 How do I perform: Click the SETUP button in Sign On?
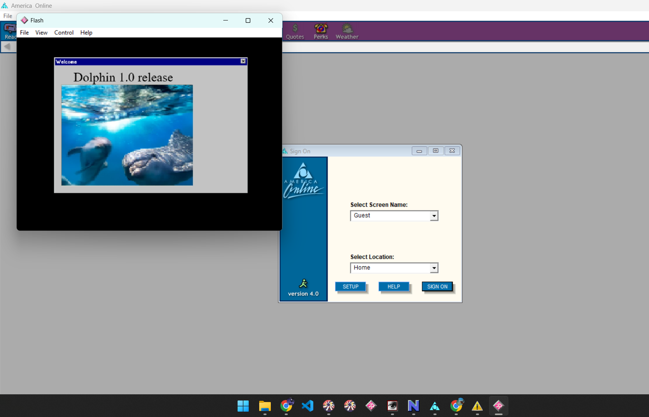351,287
